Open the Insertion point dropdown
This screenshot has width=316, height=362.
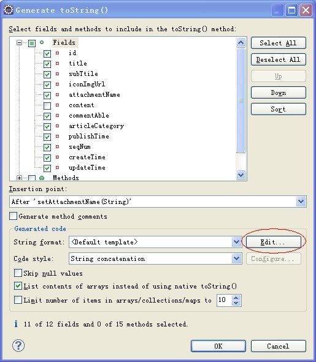click(x=301, y=202)
